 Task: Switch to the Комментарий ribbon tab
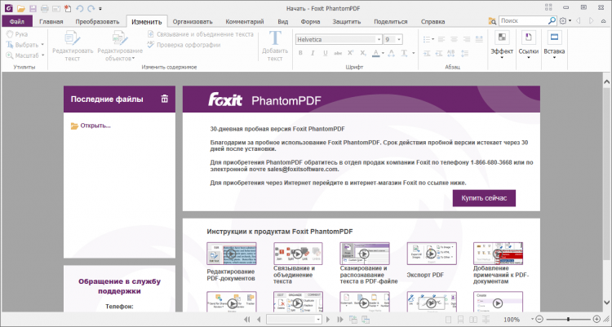tap(245, 21)
